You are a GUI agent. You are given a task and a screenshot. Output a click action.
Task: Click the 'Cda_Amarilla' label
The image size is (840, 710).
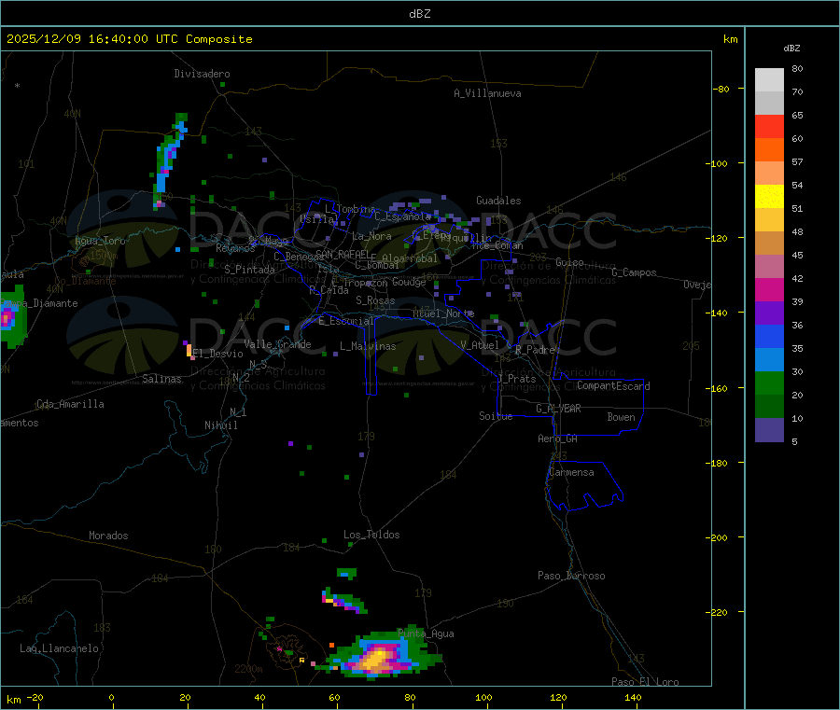tap(71, 404)
